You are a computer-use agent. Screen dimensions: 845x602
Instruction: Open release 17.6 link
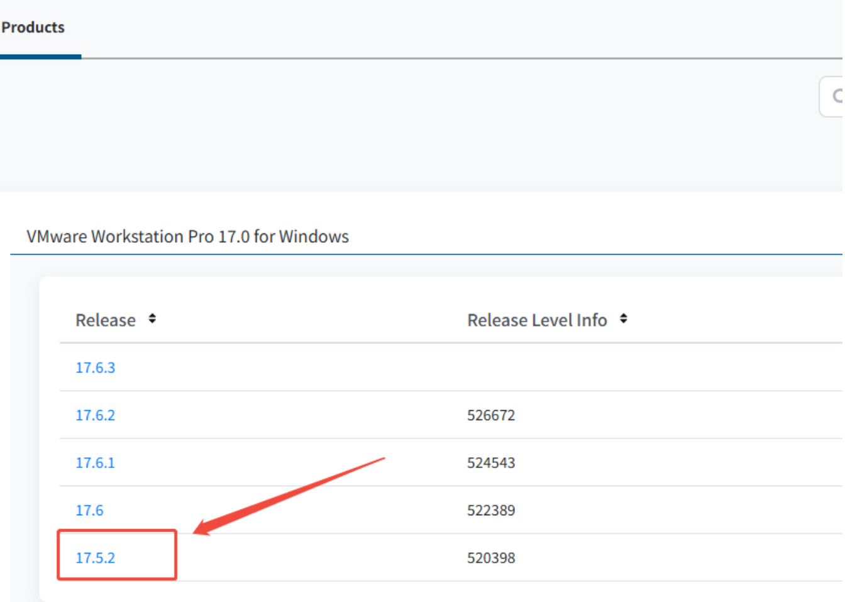click(89, 511)
